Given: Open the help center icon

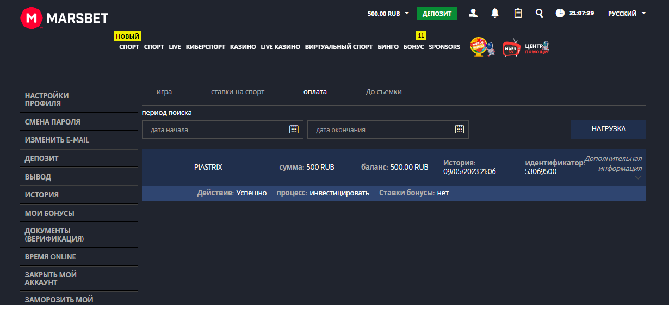Looking at the screenshot, I should click(x=537, y=47).
